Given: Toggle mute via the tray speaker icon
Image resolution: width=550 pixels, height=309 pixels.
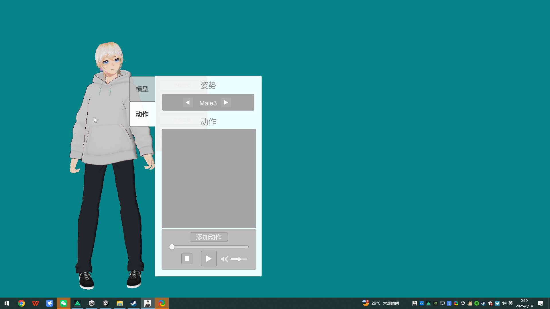Looking at the screenshot, I should [504, 303].
